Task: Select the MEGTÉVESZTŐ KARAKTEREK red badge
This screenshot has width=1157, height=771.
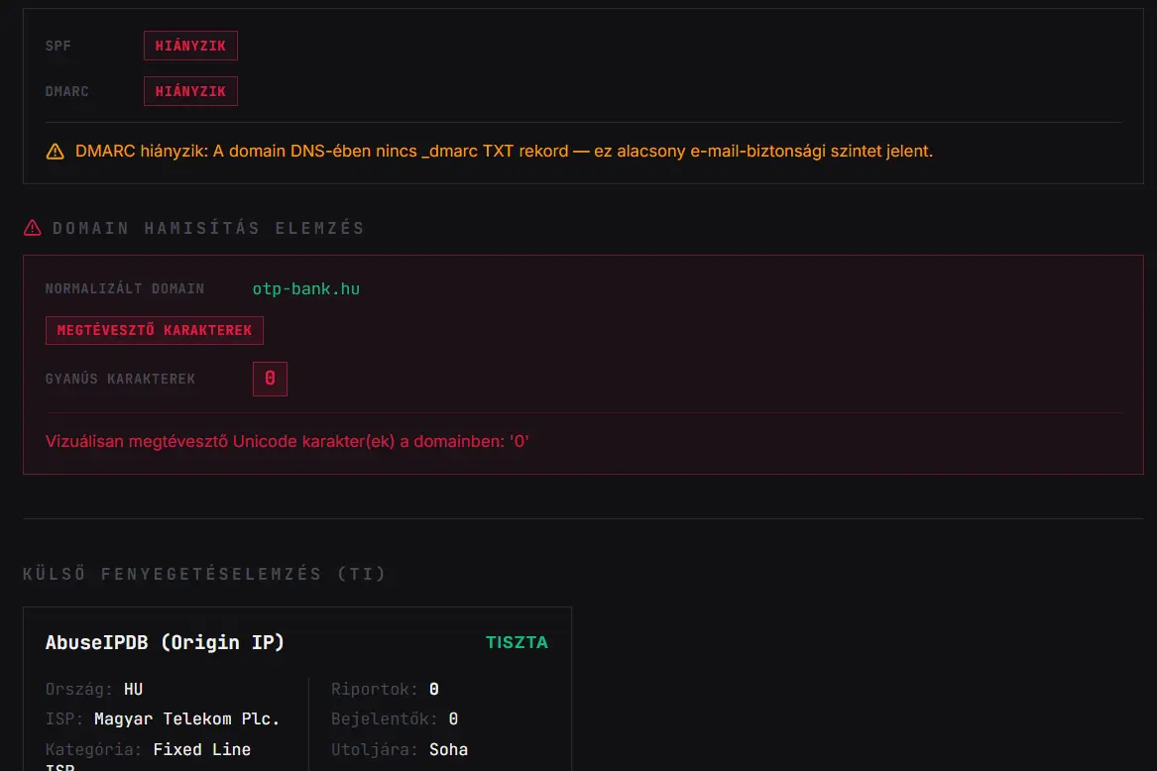Action: 155,330
